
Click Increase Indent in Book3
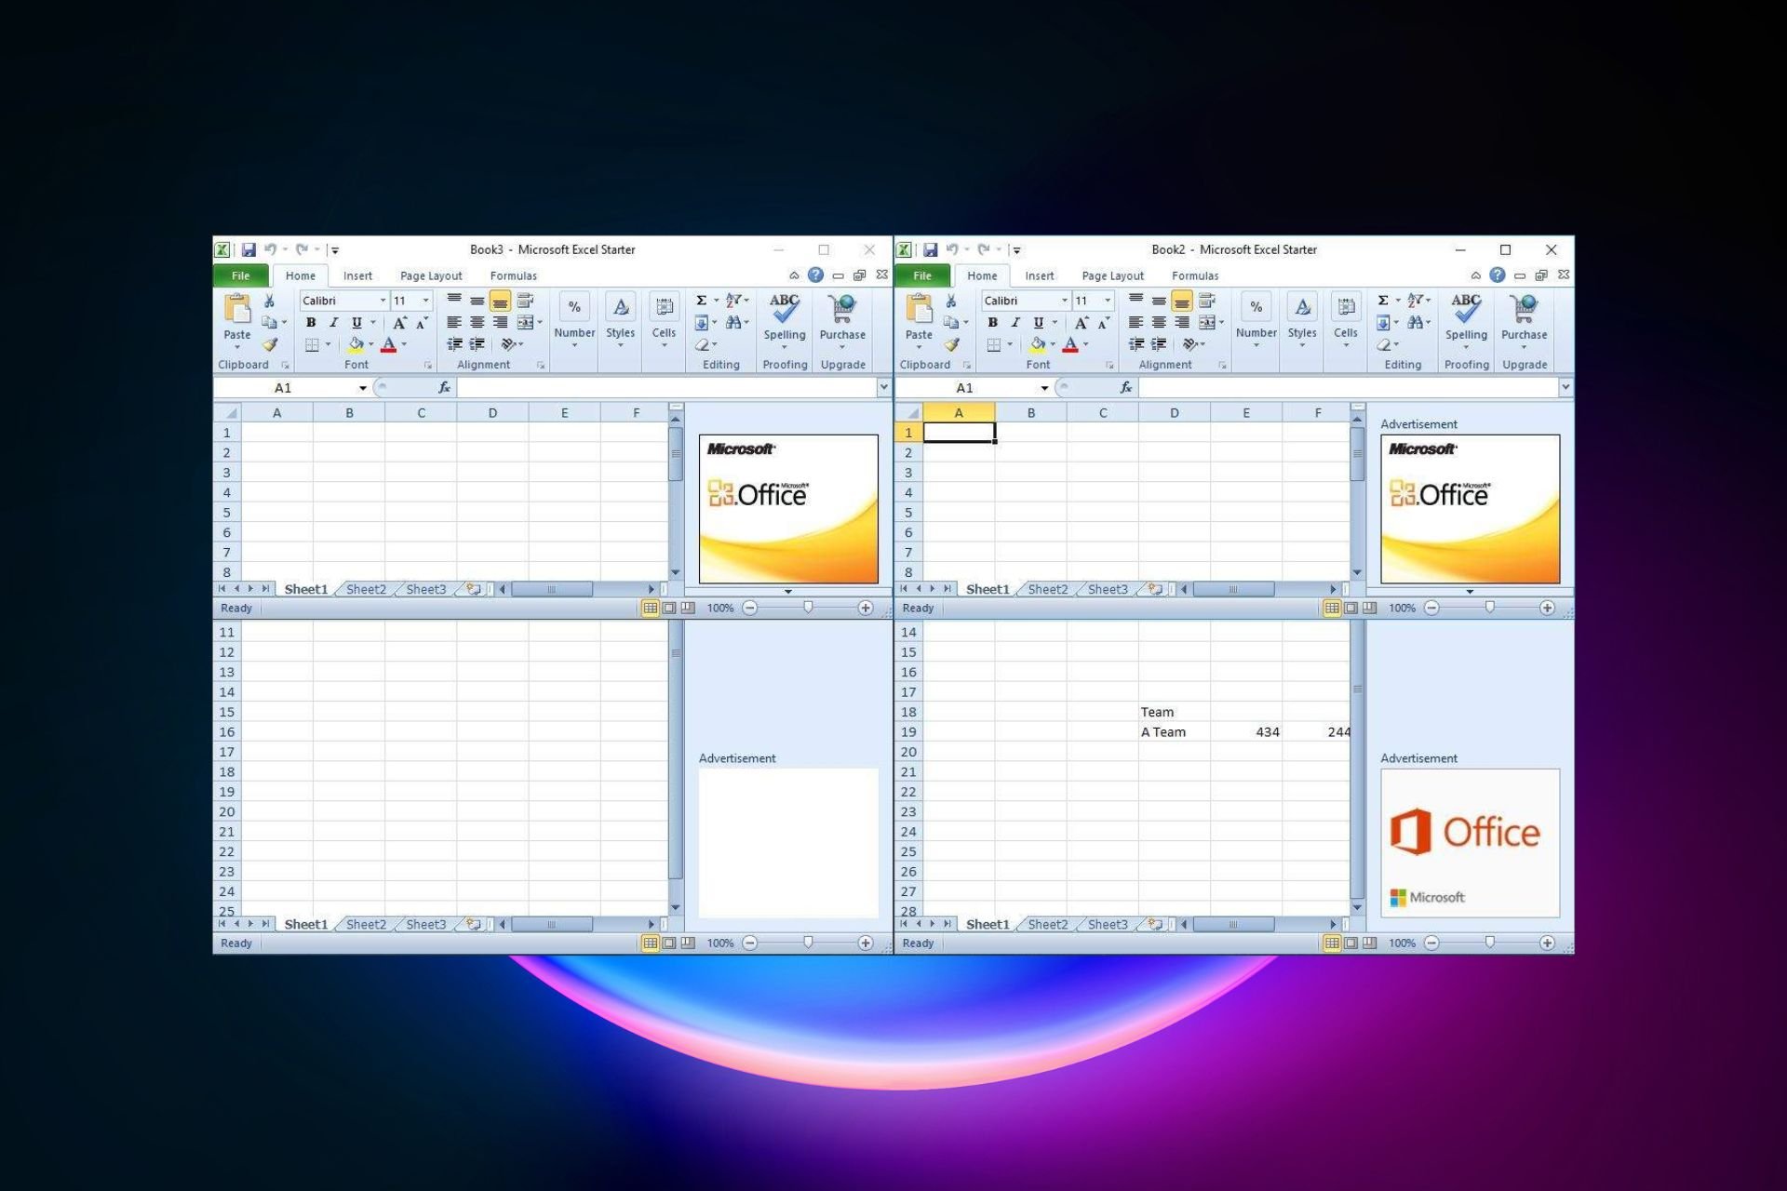point(477,344)
